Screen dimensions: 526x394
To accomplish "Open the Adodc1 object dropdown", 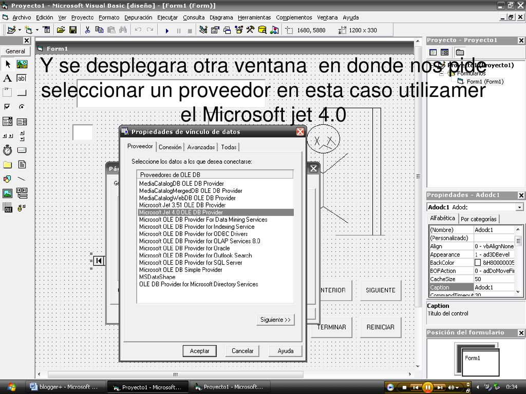I will pyautogui.click(x=519, y=207).
